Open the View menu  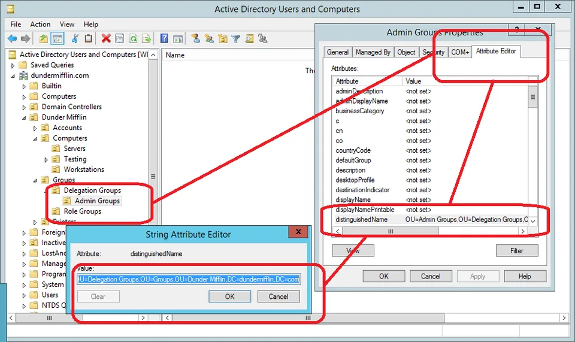pyautogui.click(x=67, y=24)
